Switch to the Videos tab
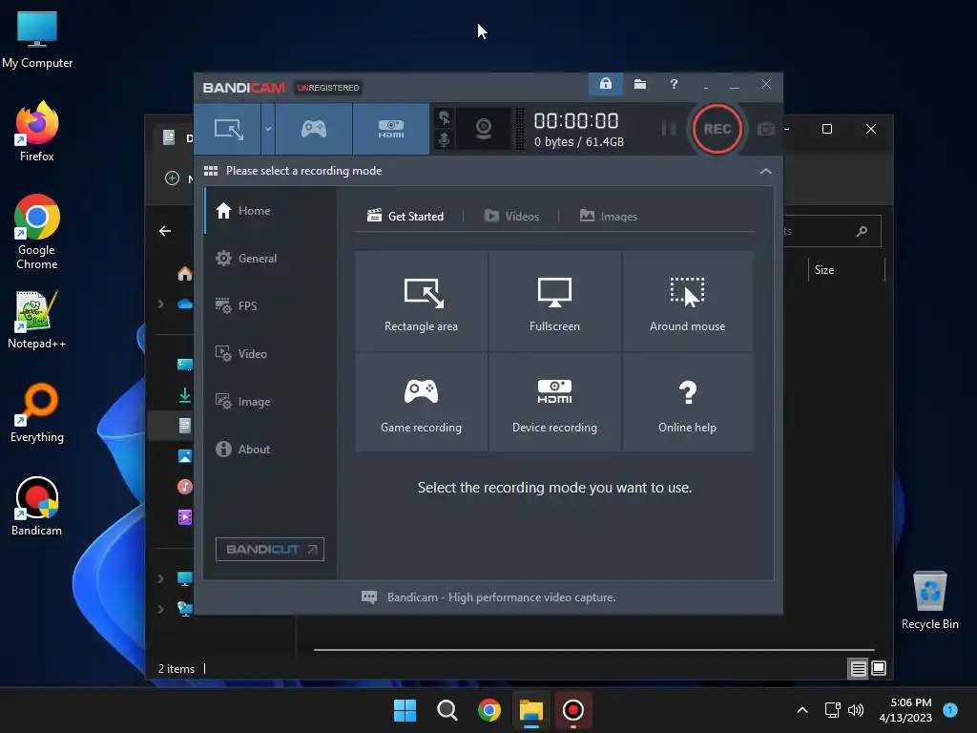977x733 pixels. tap(511, 217)
